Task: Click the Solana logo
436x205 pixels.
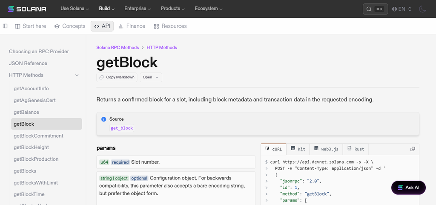Action: 27,9
